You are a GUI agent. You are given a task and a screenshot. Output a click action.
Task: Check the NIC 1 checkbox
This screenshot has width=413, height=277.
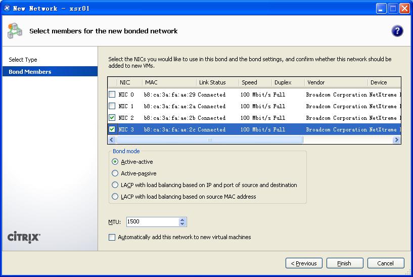[x=112, y=106]
